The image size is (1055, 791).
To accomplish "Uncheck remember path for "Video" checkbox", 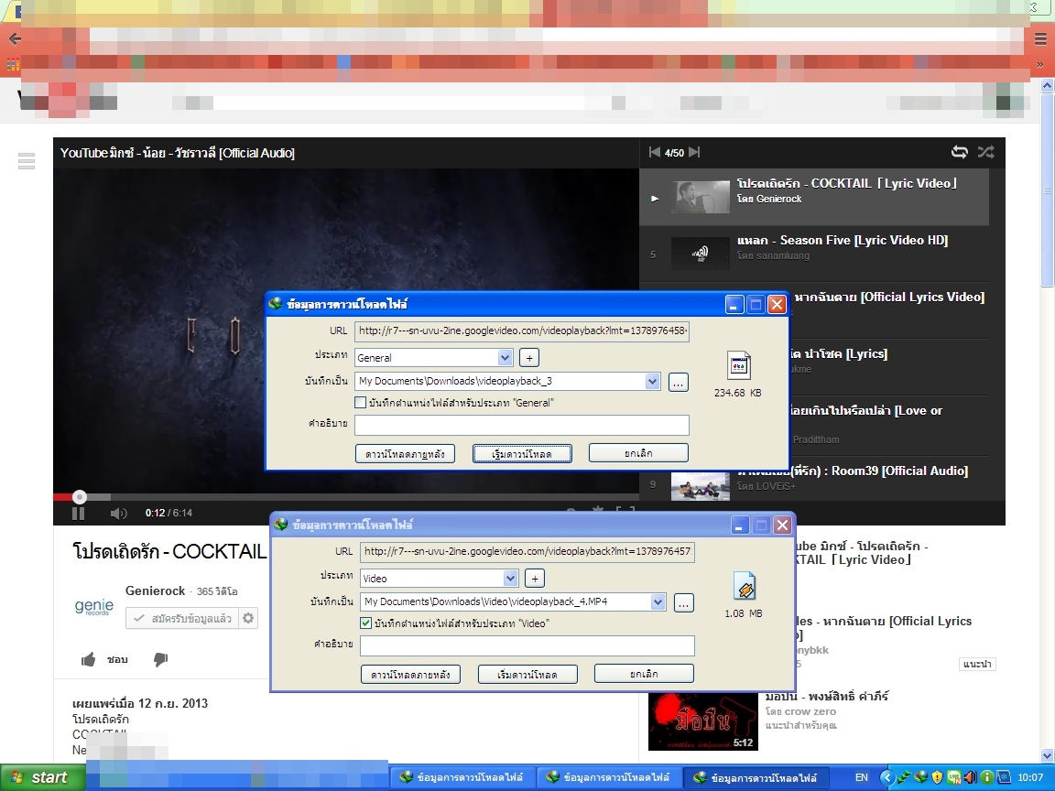I will point(366,623).
